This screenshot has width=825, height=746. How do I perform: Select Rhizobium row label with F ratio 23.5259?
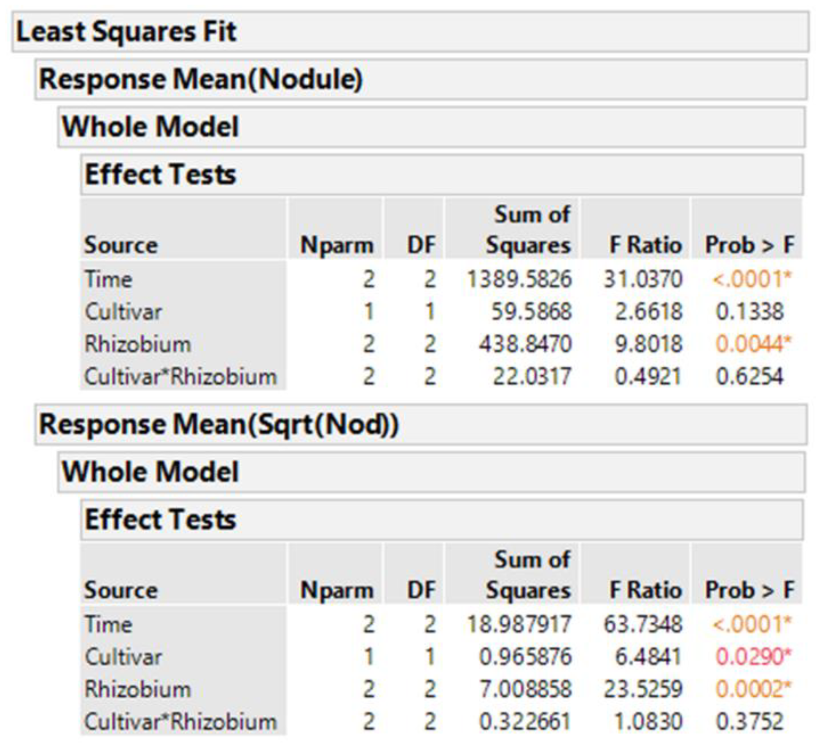click(138, 690)
